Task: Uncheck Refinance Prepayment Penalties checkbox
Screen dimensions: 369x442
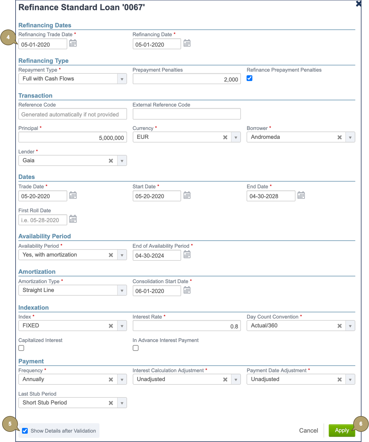Action: [x=249, y=78]
